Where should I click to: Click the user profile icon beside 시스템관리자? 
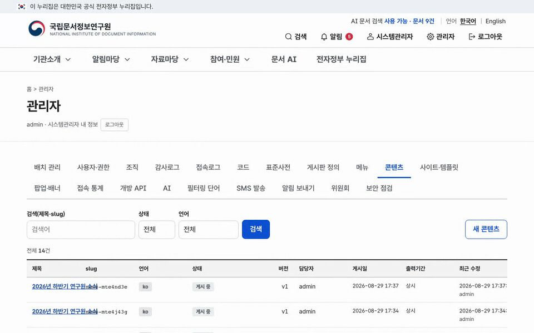tap(370, 37)
